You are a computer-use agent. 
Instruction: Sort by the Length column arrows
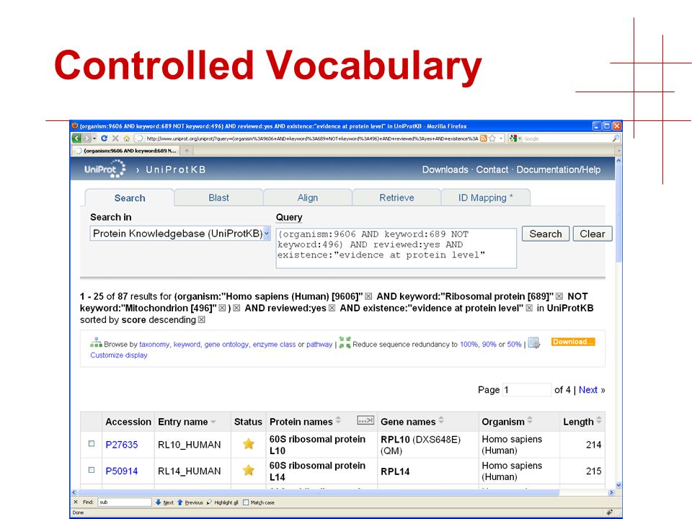tap(599, 420)
